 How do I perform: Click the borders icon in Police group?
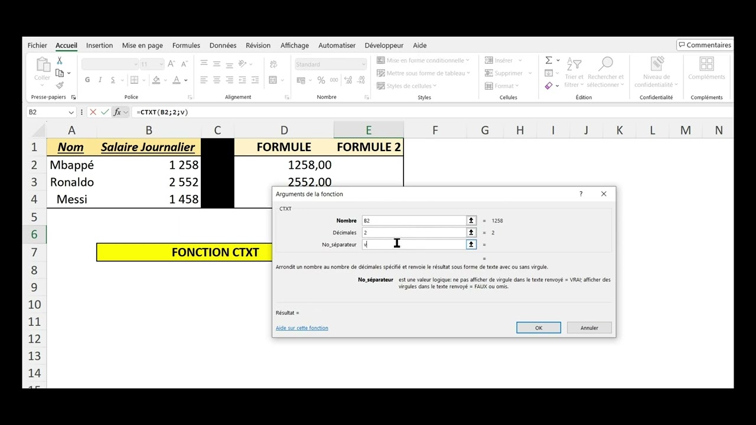[x=134, y=80]
